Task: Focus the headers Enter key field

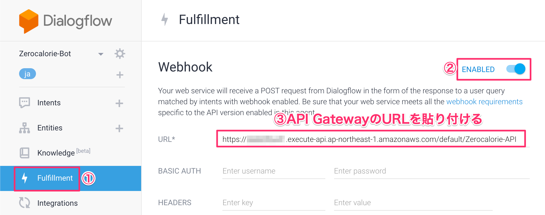Action: (x=274, y=203)
